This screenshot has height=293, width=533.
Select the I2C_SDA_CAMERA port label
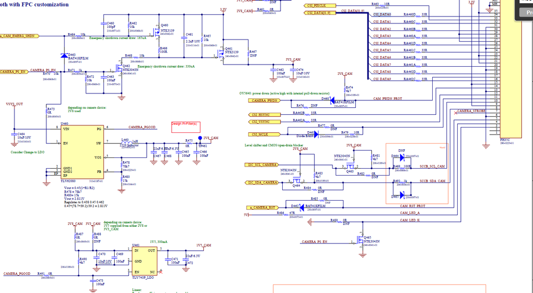[x=261, y=183]
